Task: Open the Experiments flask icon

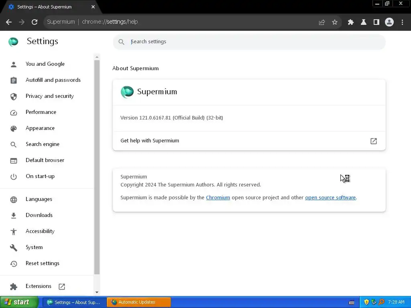Action: (364, 22)
